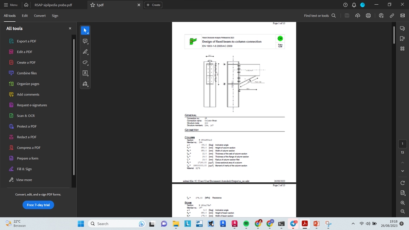Open File Explorer from the taskbar
Screen dimensions: 409x230
[176, 224]
